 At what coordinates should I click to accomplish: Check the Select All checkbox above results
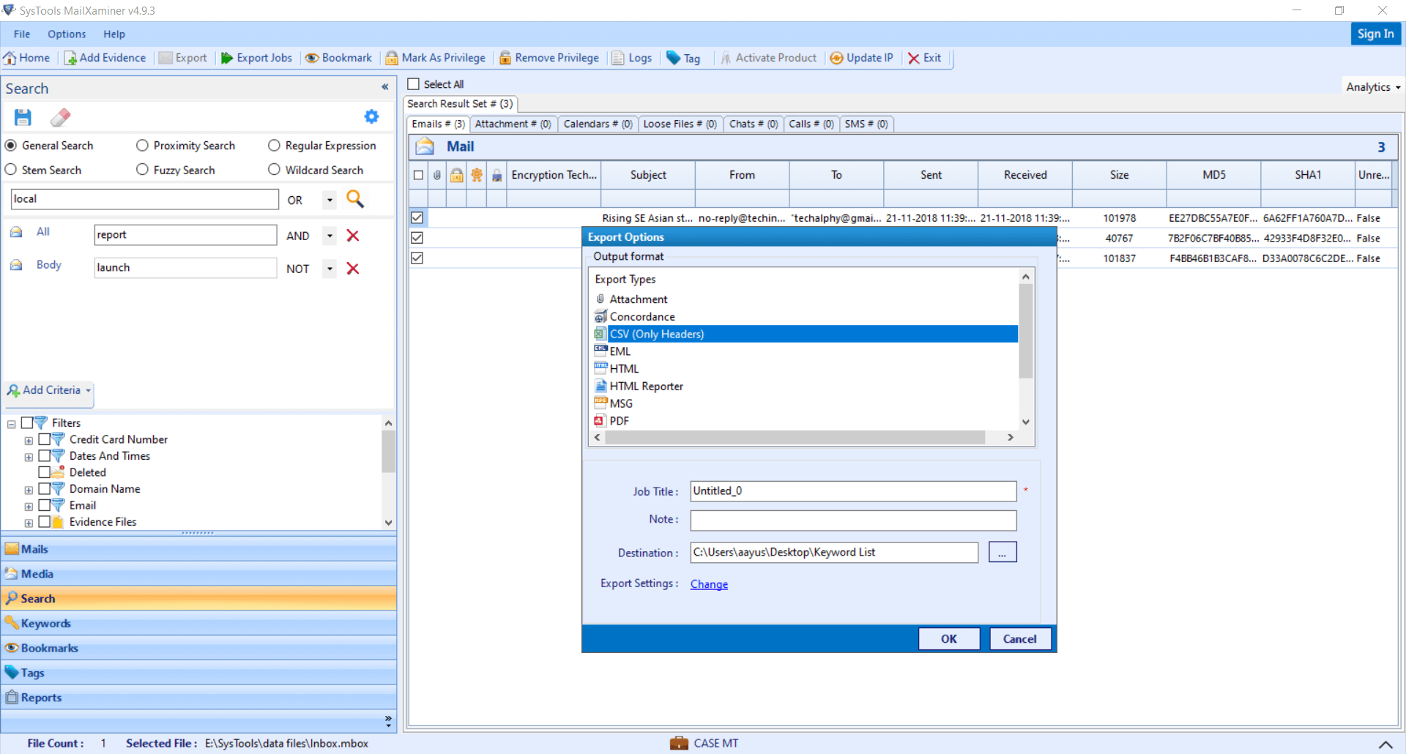[x=414, y=84]
